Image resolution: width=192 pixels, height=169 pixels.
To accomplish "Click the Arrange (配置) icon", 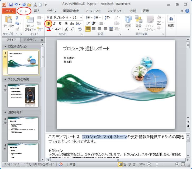I will coord(138,19).
